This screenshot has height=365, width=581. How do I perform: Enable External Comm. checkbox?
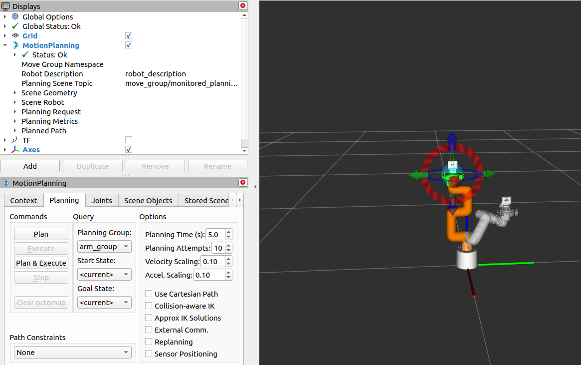[149, 330]
